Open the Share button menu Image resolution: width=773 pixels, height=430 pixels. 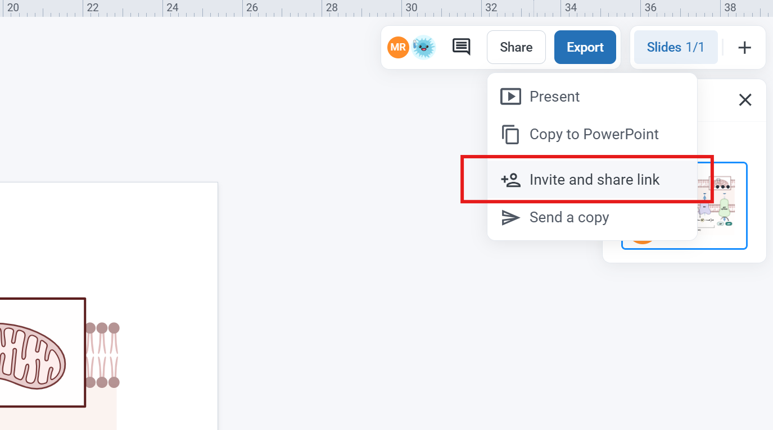[516, 47]
